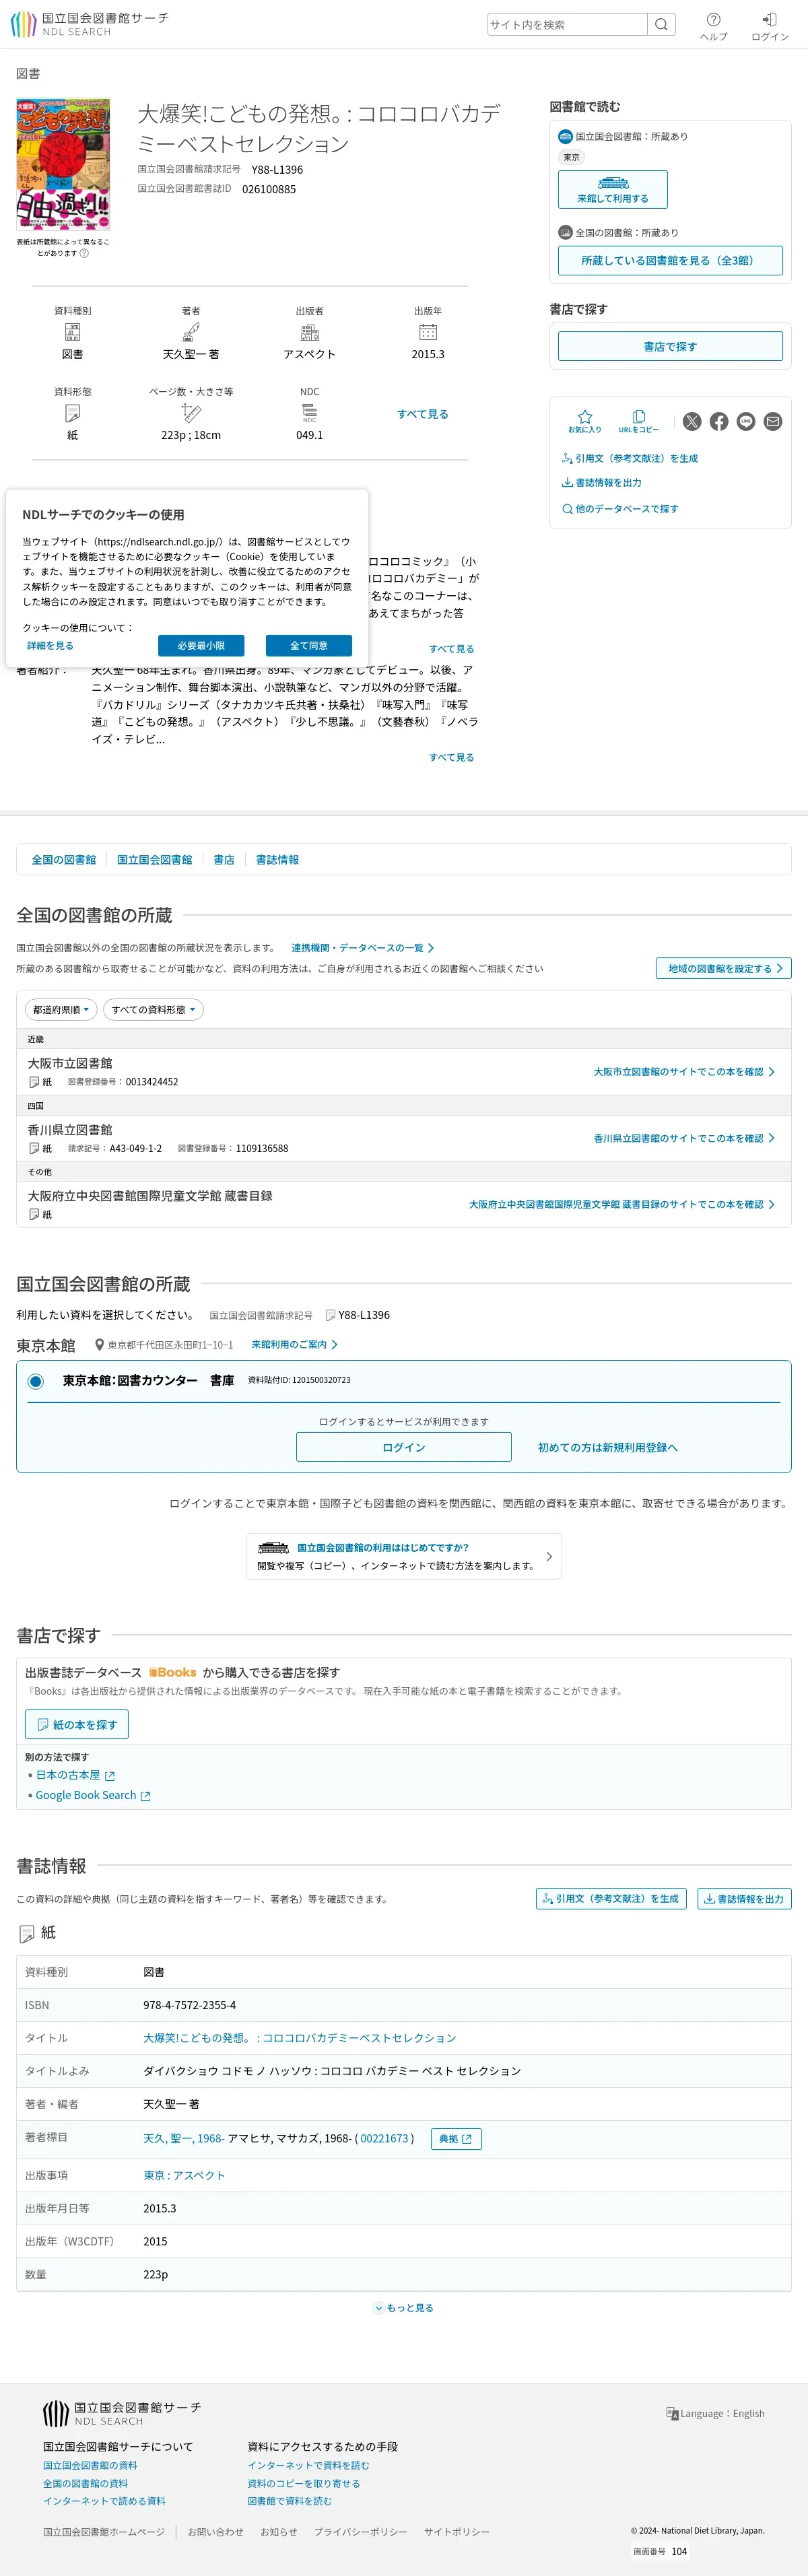Click the footer NDL Search logo
This screenshot has width=808, height=2576.
(x=122, y=2413)
